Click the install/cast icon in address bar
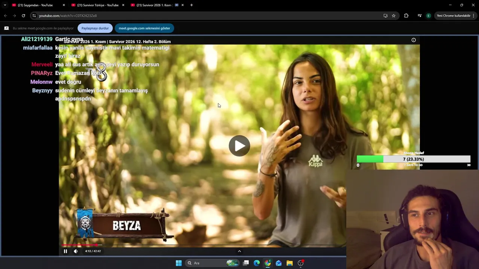Viewport: 479px width, 269px height. tap(385, 16)
